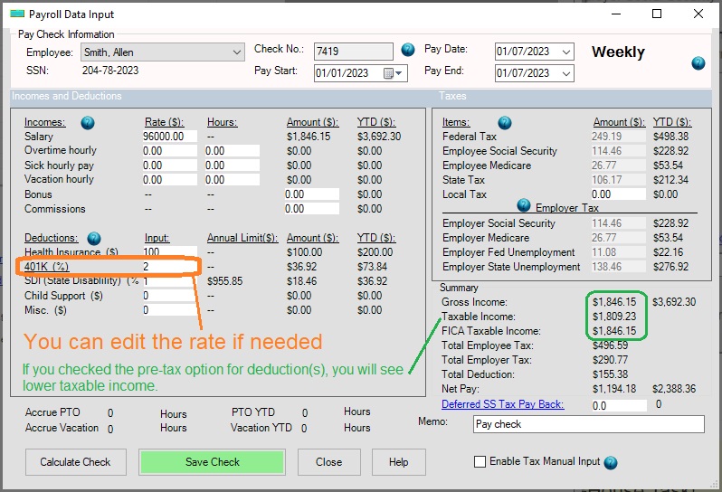This screenshot has width=722, height=492.
Task: Click the Payroll Data Input title bar icon
Action: click(x=15, y=14)
